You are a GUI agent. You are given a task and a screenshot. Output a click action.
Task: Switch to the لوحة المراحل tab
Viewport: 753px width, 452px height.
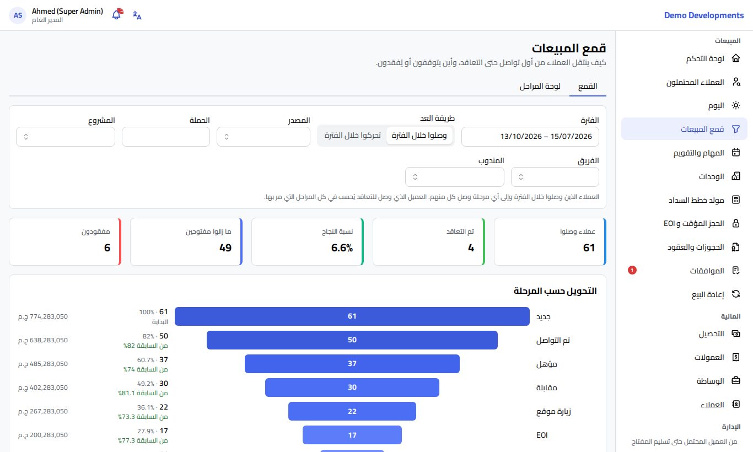click(x=540, y=87)
